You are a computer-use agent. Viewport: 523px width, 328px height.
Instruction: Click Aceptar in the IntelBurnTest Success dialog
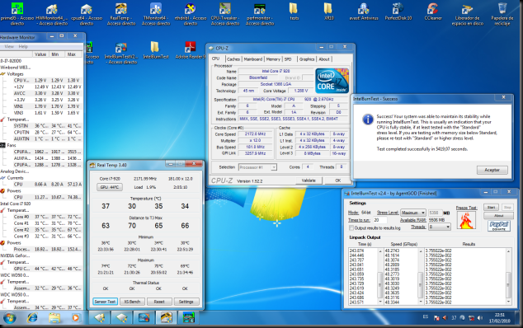click(x=492, y=170)
